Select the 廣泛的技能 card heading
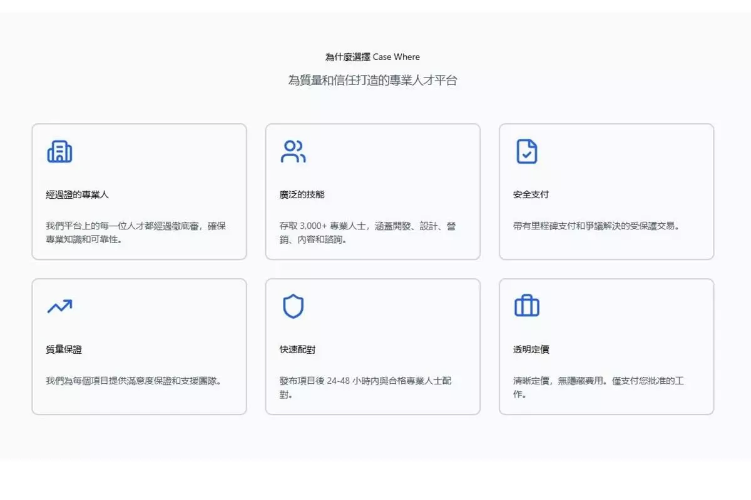This screenshot has width=751, height=500. tap(302, 194)
